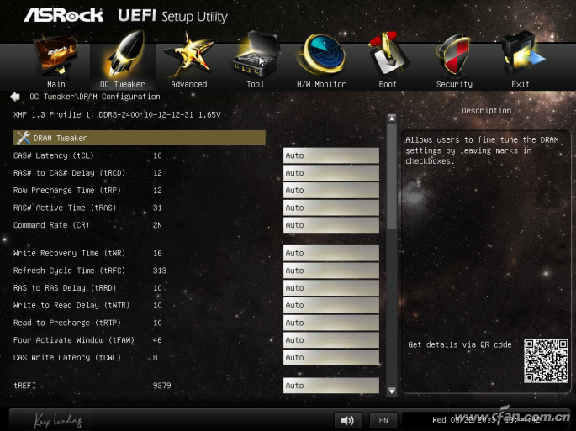
Task: Open the H/W Monitor radar icon
Action: pos(322,55)
